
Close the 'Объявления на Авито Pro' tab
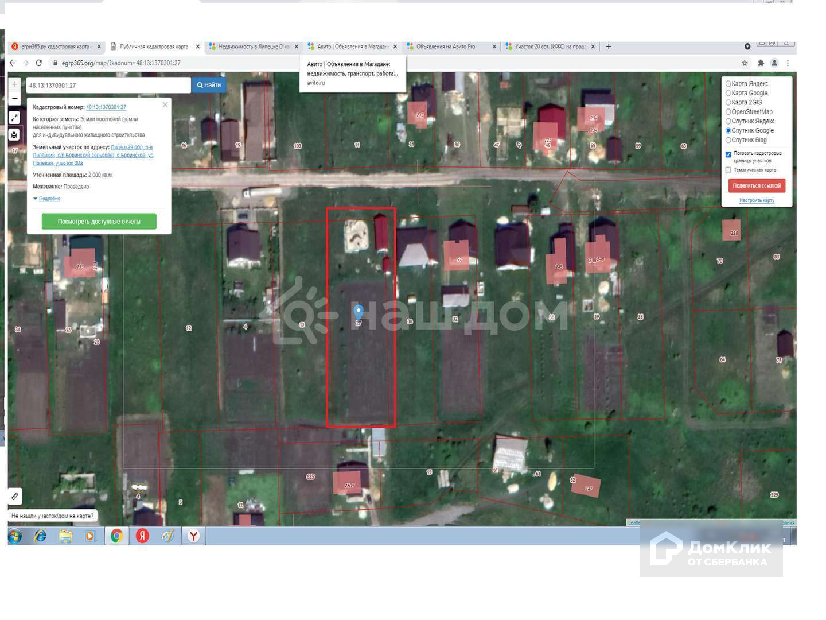pos(494,46)
